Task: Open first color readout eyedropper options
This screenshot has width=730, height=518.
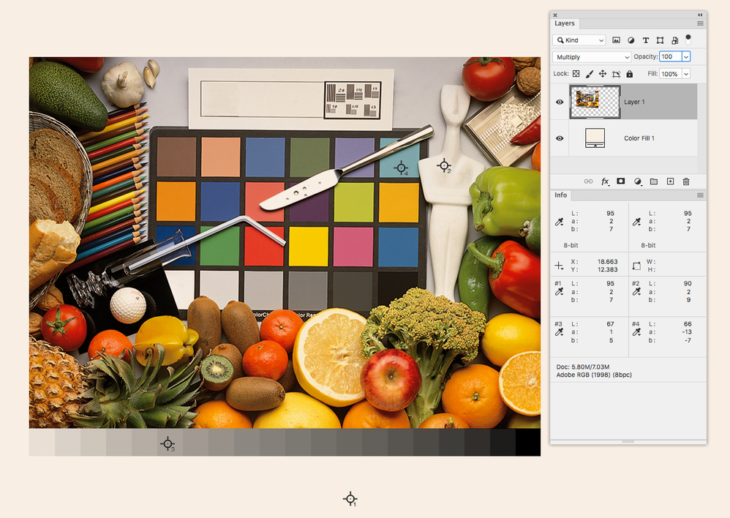Action: click(559, 222)
